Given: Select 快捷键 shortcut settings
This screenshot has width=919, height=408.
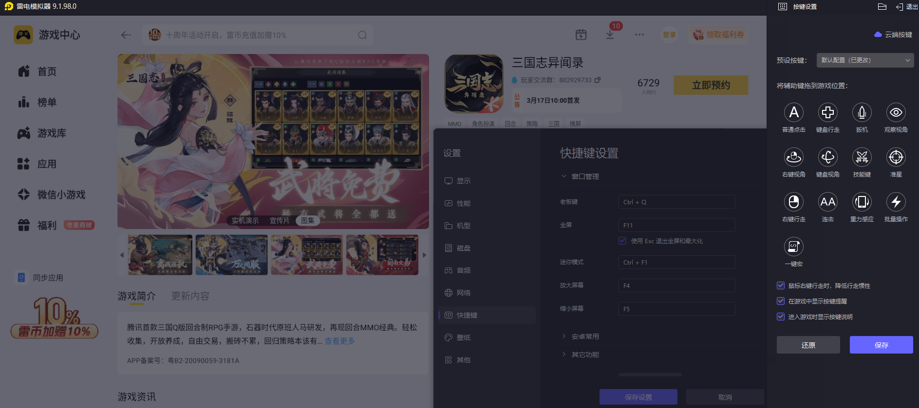Looking at the screenshot, I should click(487, 315).
